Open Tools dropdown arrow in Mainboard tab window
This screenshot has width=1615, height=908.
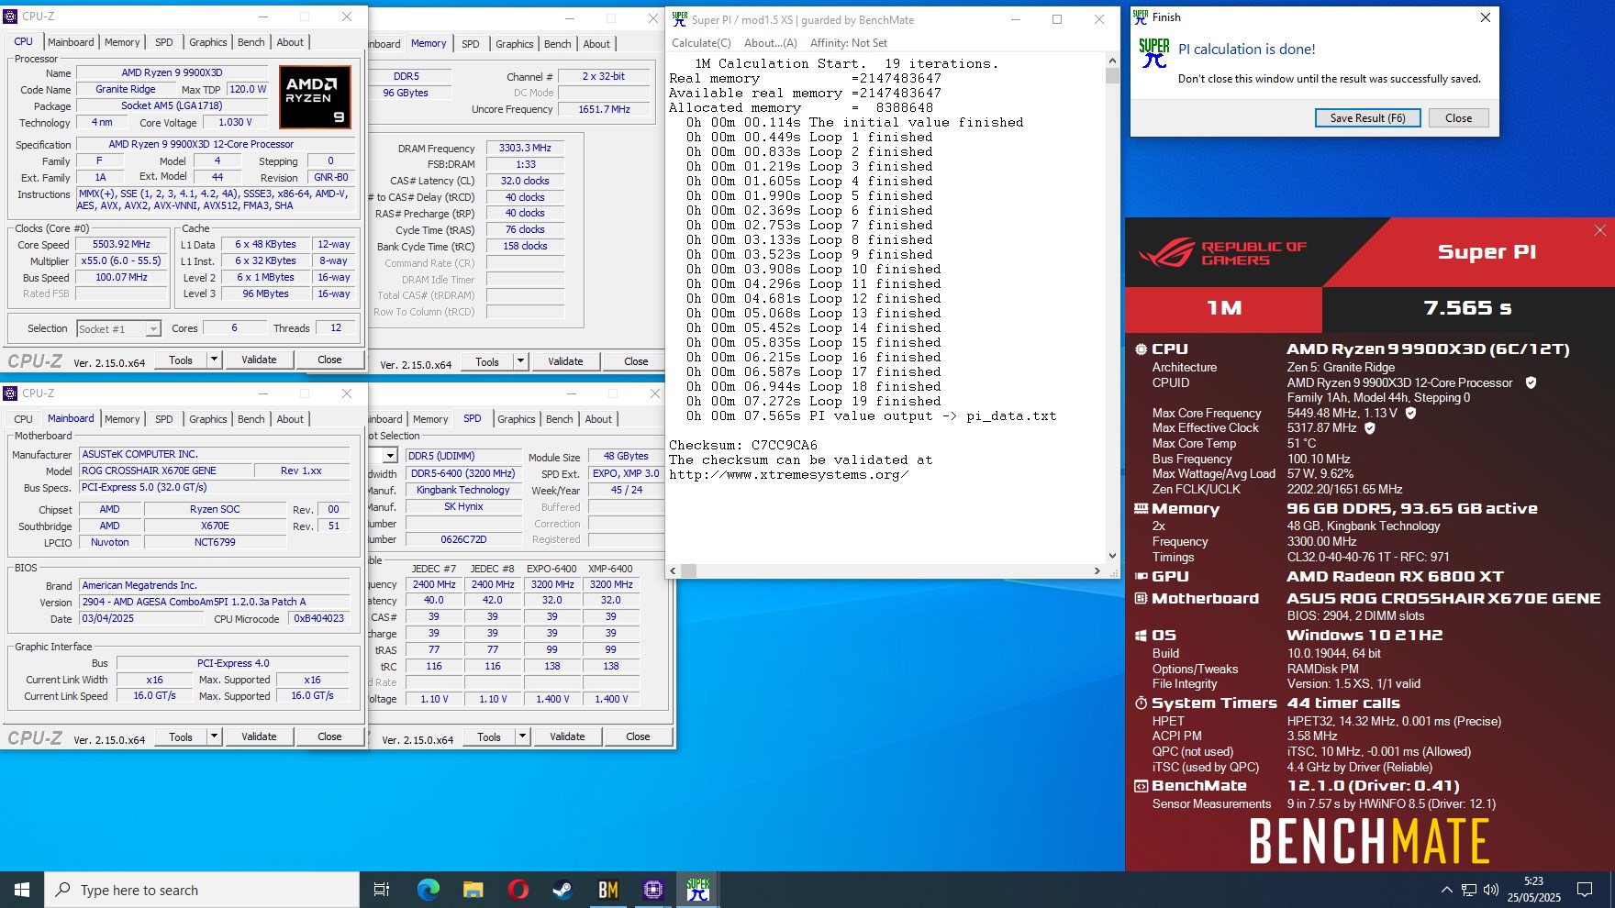pyautogui.click(x=214, y=736)
